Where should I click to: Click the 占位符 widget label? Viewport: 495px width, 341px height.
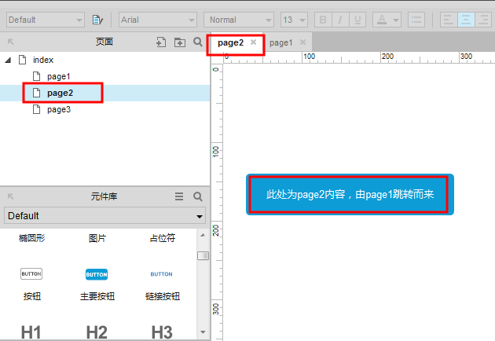tap(163, 238)
